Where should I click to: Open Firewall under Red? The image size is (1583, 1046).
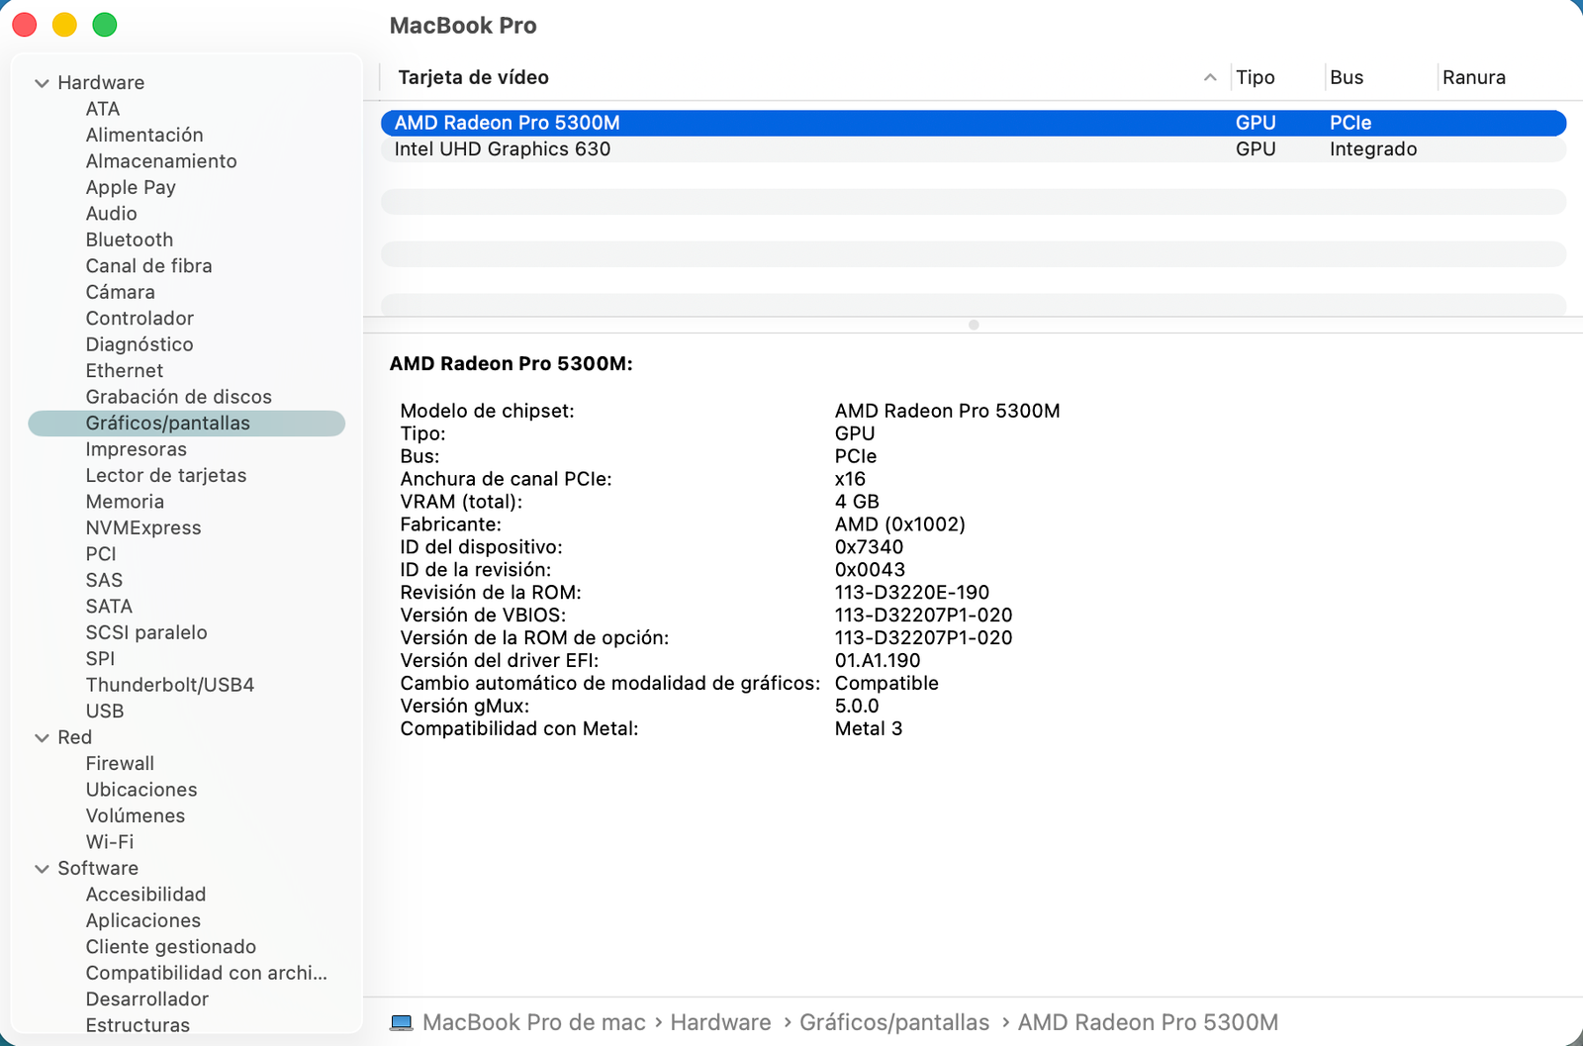pos(120,764)
